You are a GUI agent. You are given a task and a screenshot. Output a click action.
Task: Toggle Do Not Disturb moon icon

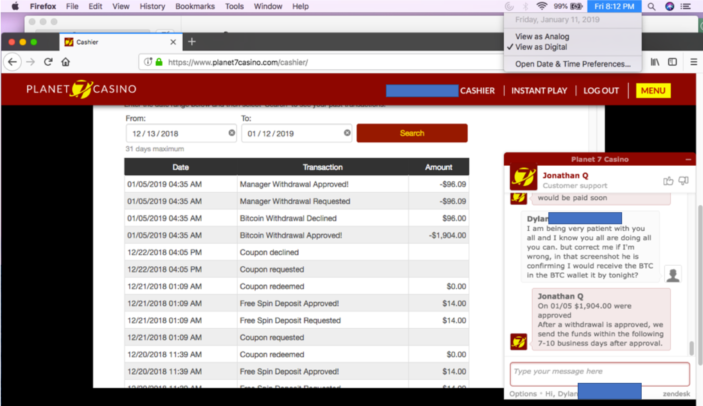click(x=509, y=6)
